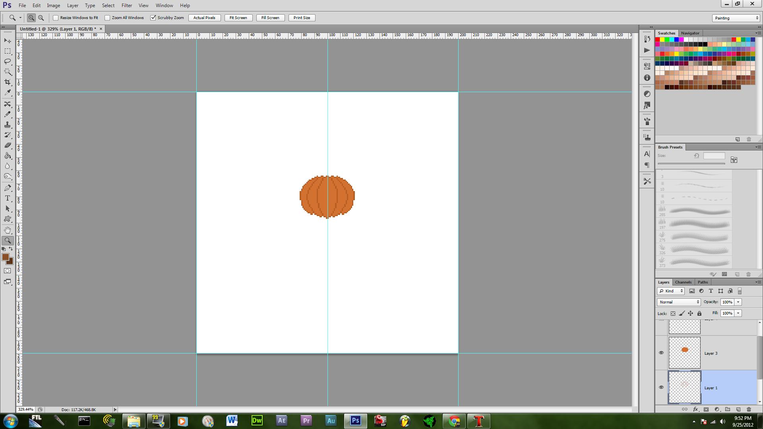Select the Eyedropper tool
This screenshot has height=429, width=763.
(8, 93)
